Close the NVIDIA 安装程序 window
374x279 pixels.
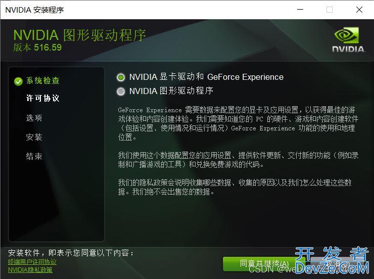pos(359,10)
